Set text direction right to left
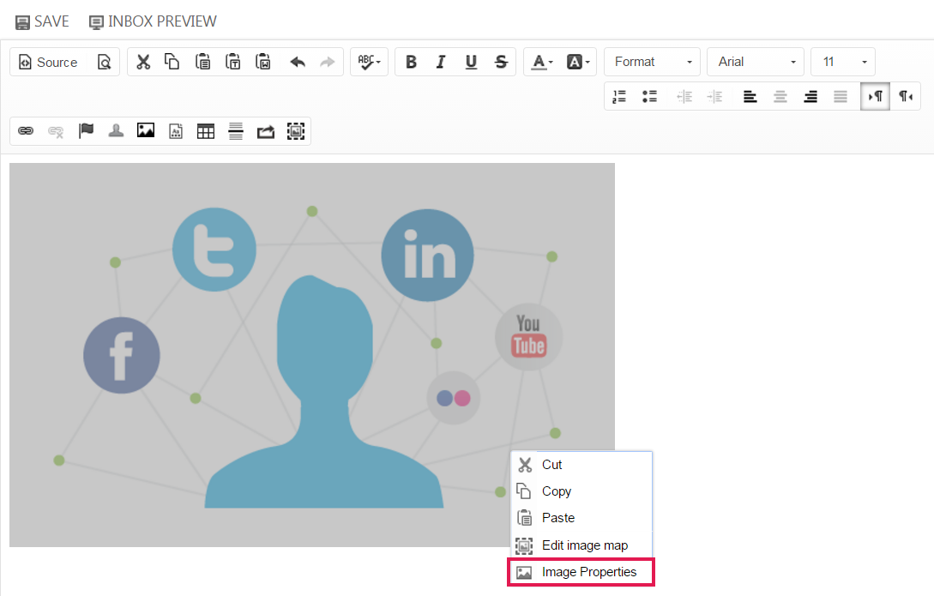The image size is (934, 596). point(906,96)
